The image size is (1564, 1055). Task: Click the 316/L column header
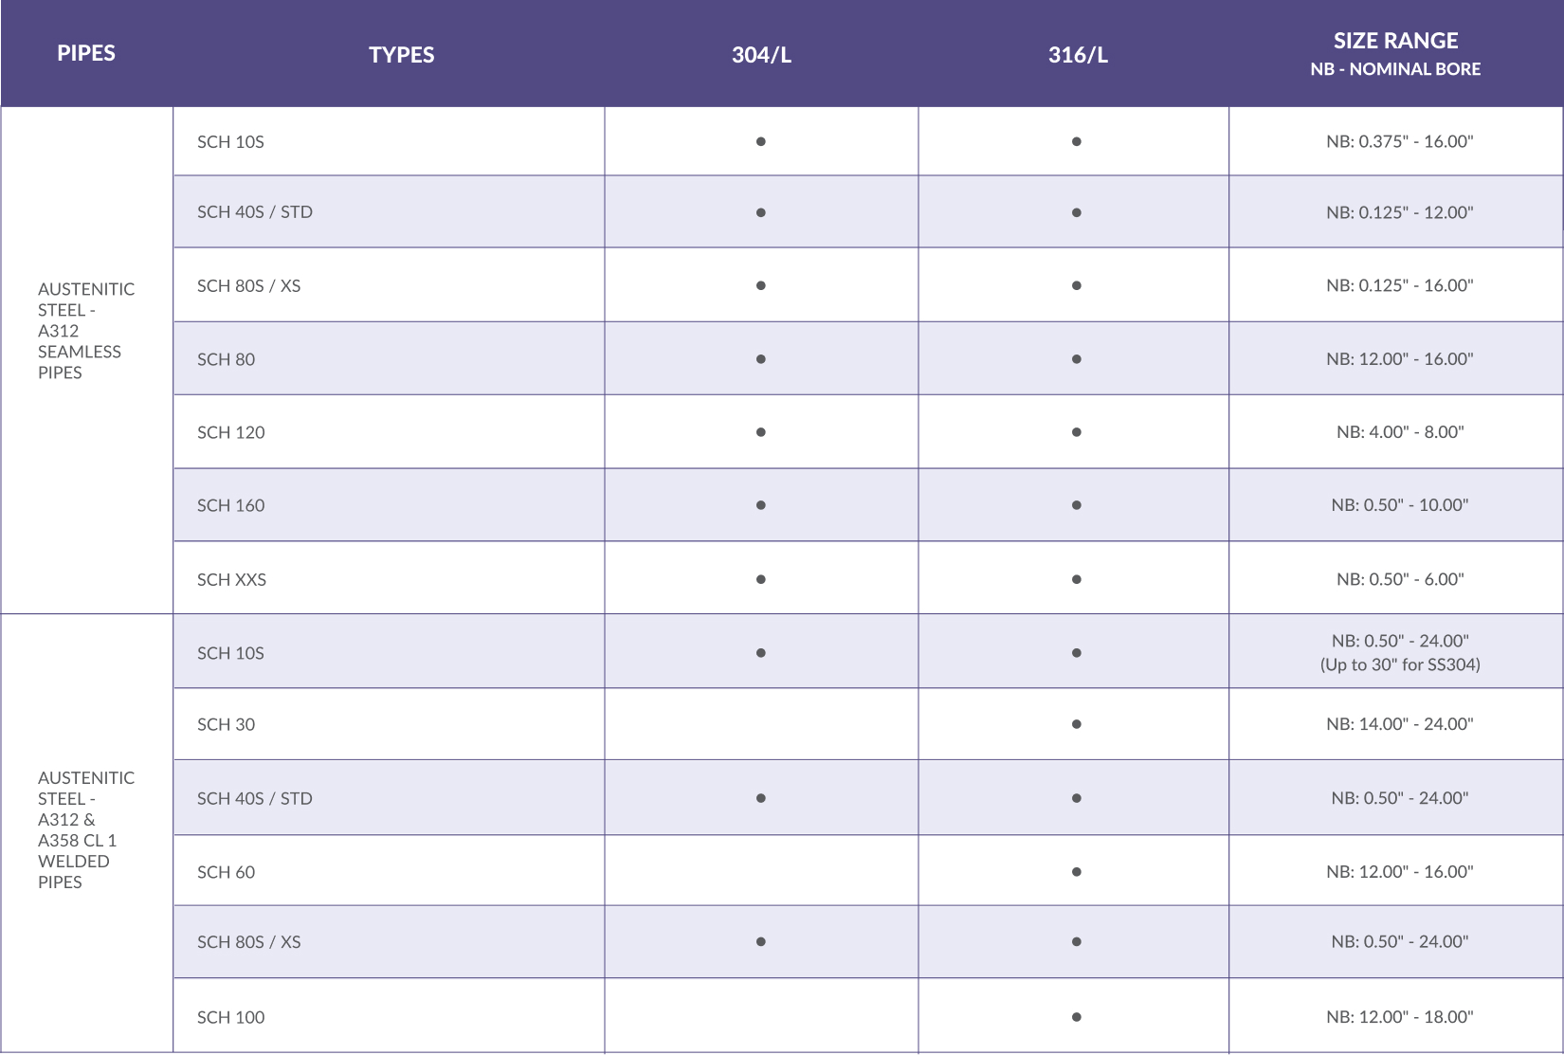[x=1078, y=55]
